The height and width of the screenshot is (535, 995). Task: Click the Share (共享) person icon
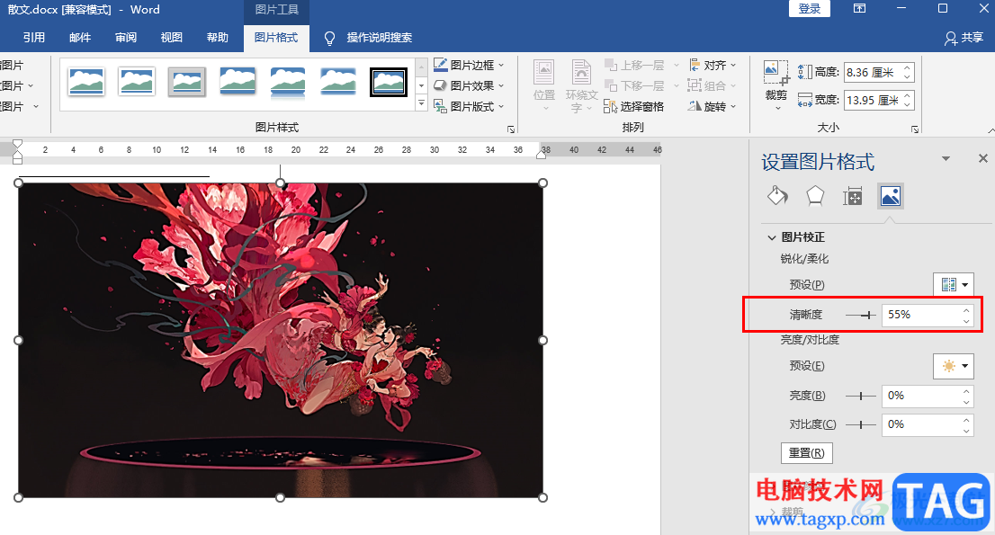click(x=951, y=38)
